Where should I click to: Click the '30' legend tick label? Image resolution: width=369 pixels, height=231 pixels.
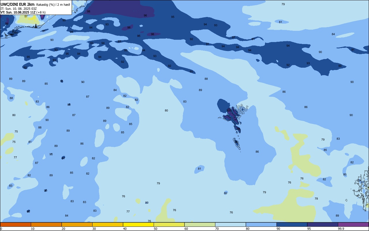[94, 229]
